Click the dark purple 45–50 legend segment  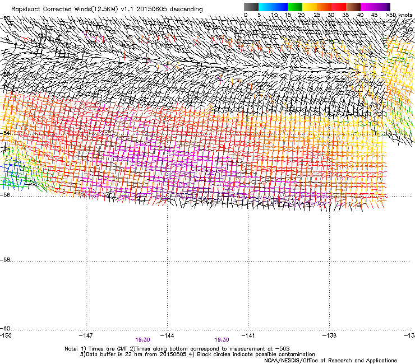click(382, 7)
